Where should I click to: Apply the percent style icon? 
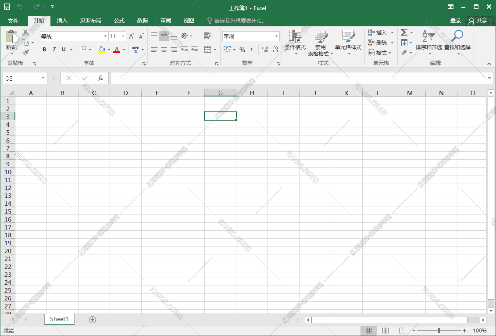pyautogui.click(x=242, y=50)
